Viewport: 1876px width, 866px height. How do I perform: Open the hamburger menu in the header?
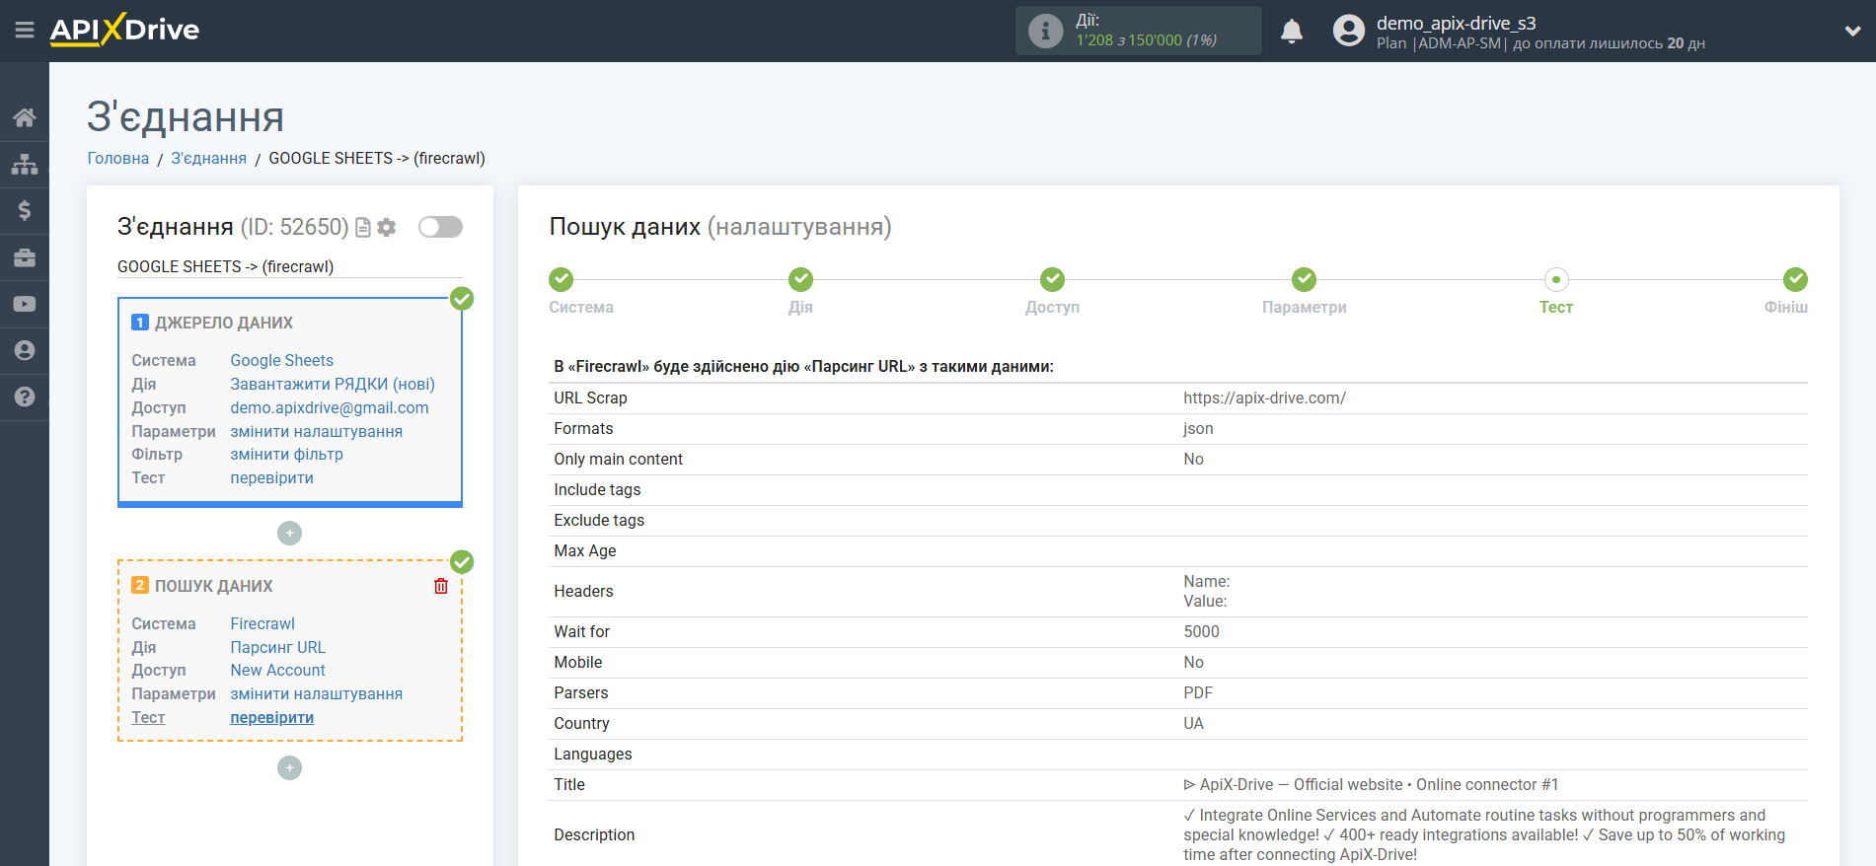(25, 31)
